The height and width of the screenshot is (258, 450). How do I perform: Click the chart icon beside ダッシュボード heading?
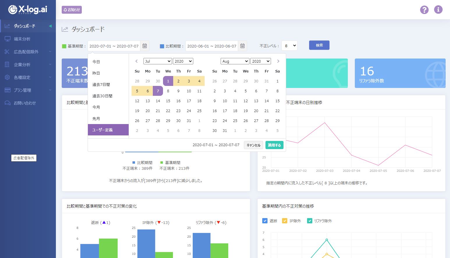[65, 29]
